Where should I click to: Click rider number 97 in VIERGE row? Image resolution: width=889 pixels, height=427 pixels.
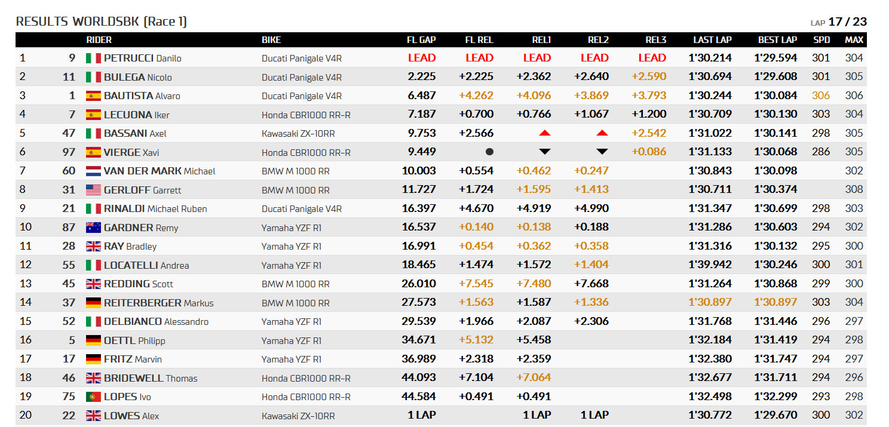click(69, 152)
